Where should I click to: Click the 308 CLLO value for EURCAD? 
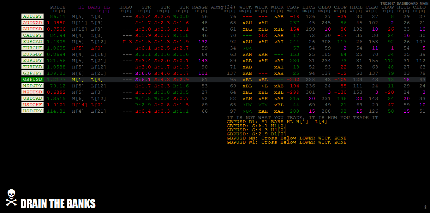(326, 42)
